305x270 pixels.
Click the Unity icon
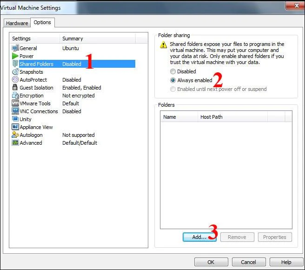15,119
